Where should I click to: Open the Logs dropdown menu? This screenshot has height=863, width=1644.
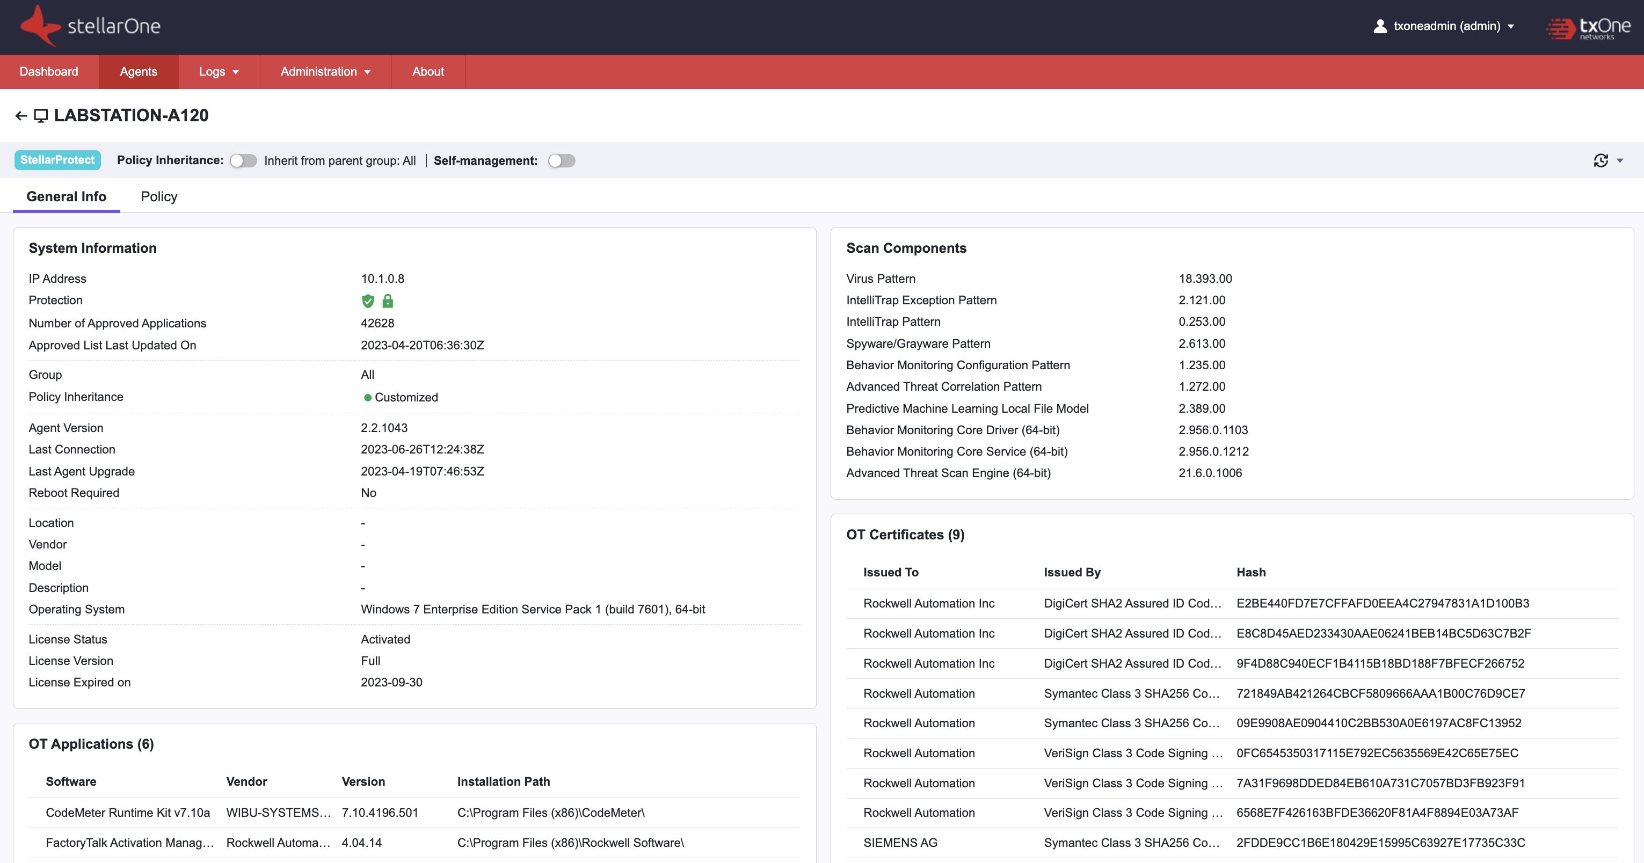click(219, 71)
